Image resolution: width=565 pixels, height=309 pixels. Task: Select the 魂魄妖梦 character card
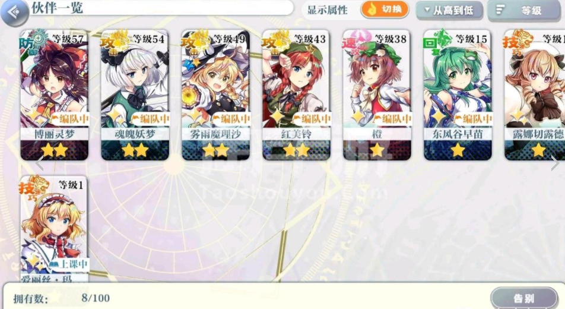pyautogui.click(x=135, y=95)
